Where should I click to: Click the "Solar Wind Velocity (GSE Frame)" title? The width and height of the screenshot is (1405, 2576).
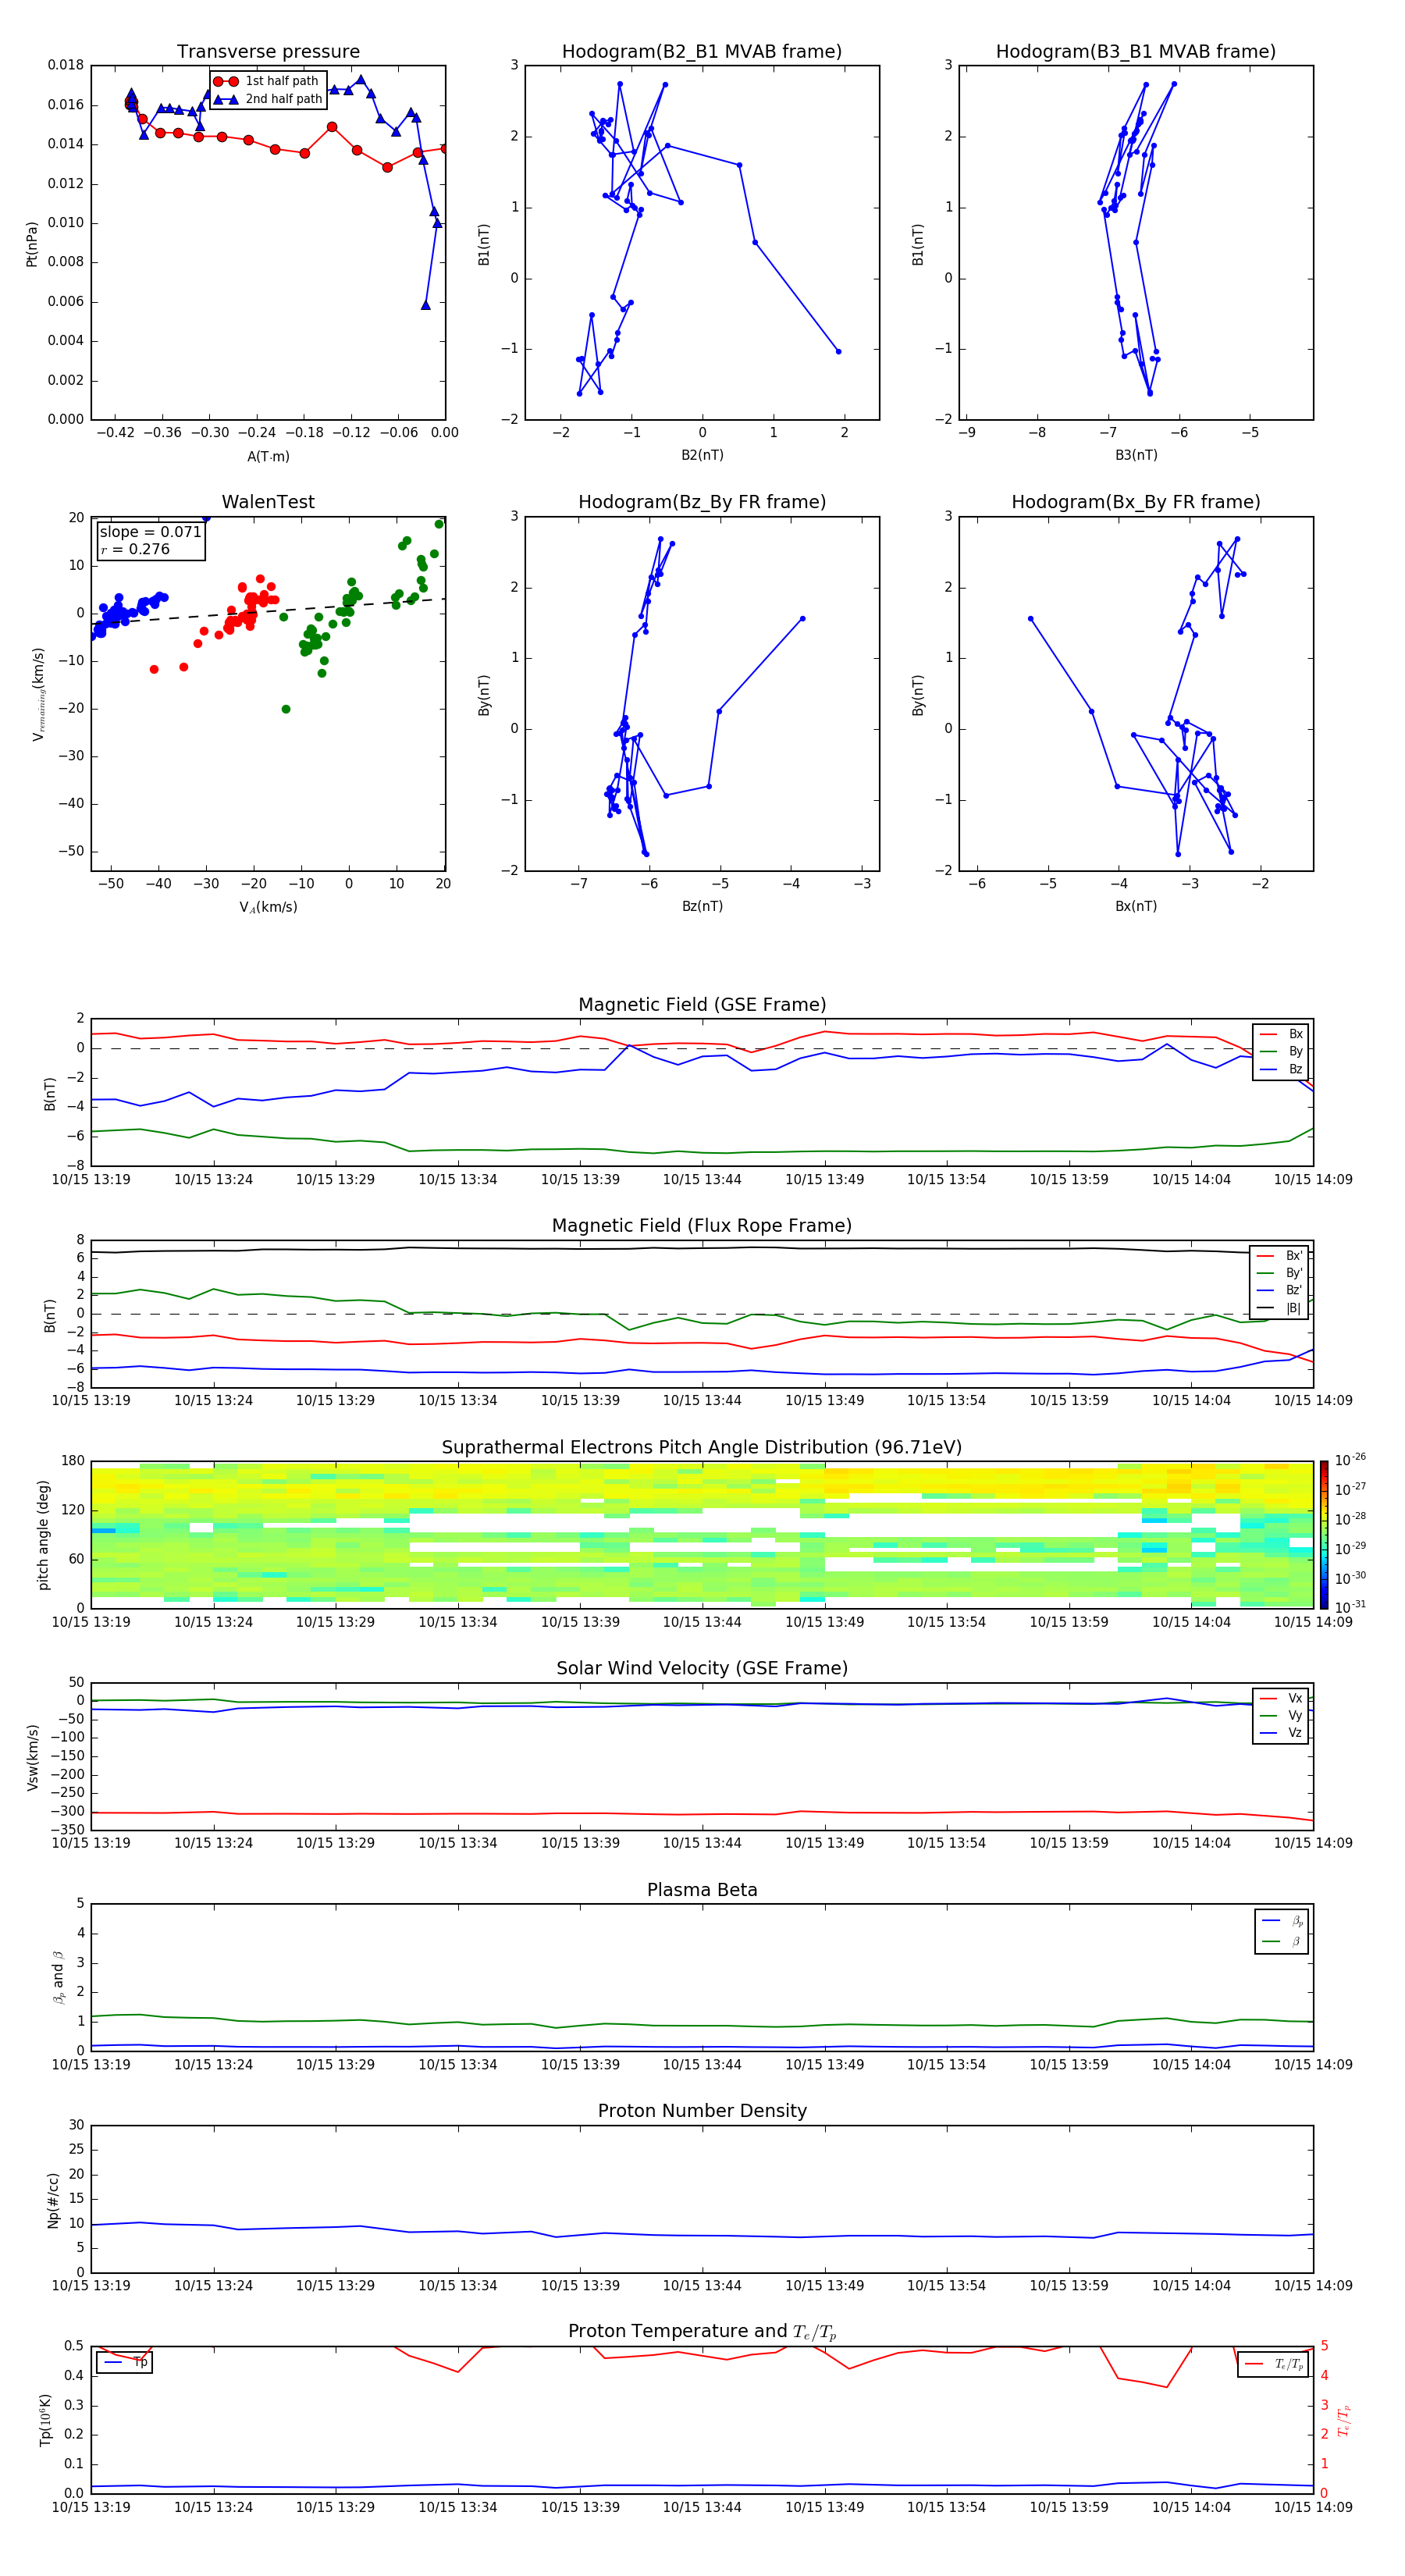(x=702, y=1669)
